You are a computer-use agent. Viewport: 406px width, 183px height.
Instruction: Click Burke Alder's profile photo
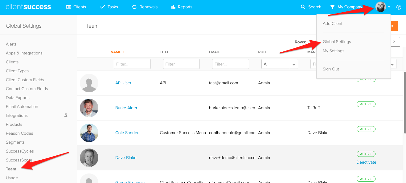[x=89, y=108]
